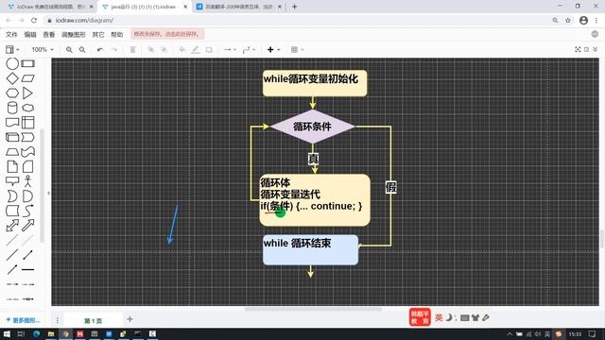Viewport: 605px width, 340px height.
Task: Choose the hexagon shape
Action: (x=12, y=93)
